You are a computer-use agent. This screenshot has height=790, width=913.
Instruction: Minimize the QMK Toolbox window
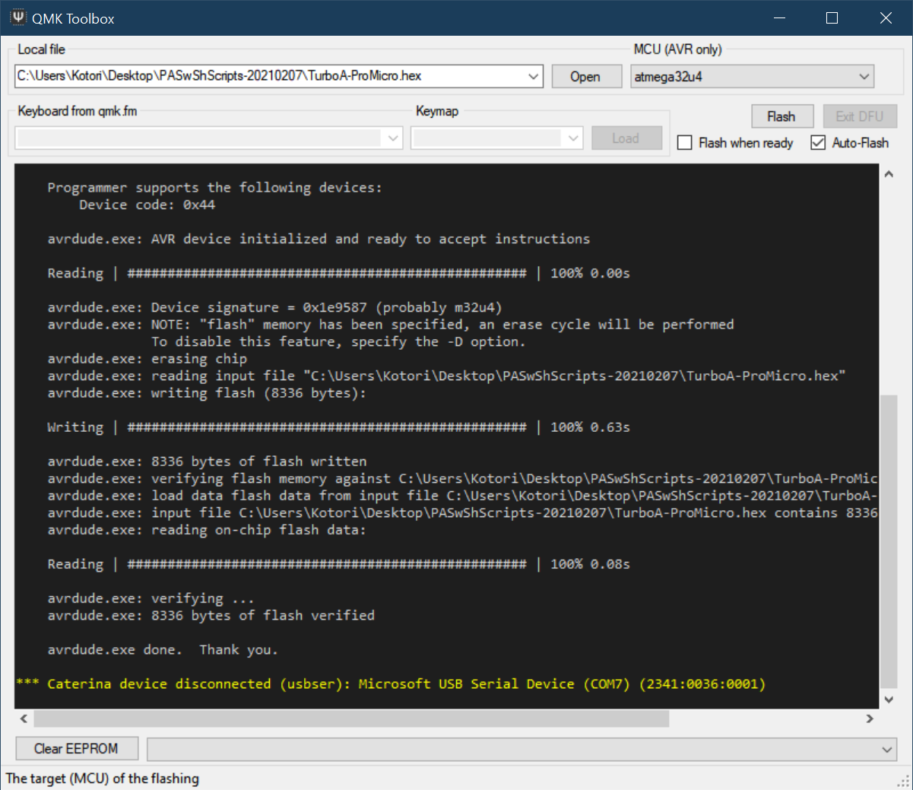pos(778,18)
